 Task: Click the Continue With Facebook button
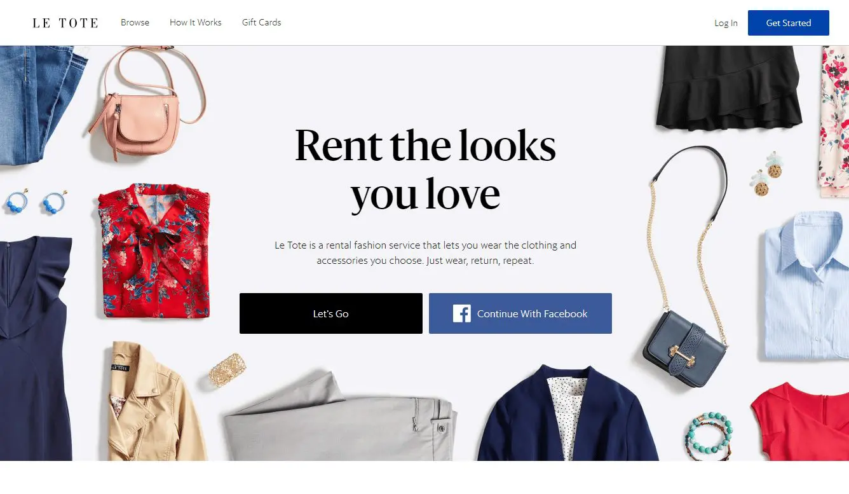tap(520, 313)
